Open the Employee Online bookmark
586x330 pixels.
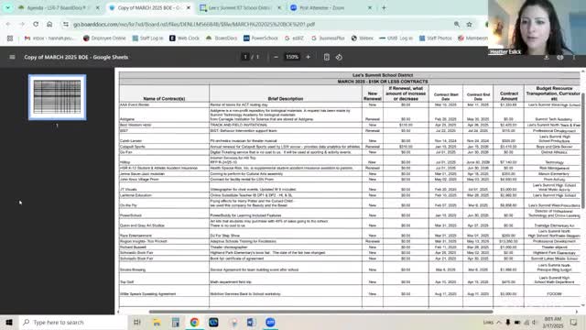click(104, 38)
